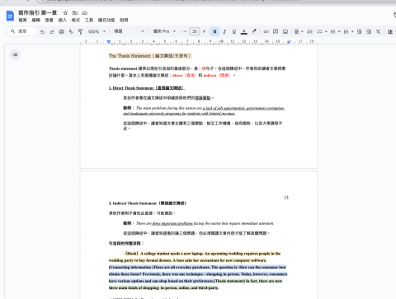Click the 選單 search box
This screenshot has width=396, height=299.
pyautogui.click(x=22, y=31)
